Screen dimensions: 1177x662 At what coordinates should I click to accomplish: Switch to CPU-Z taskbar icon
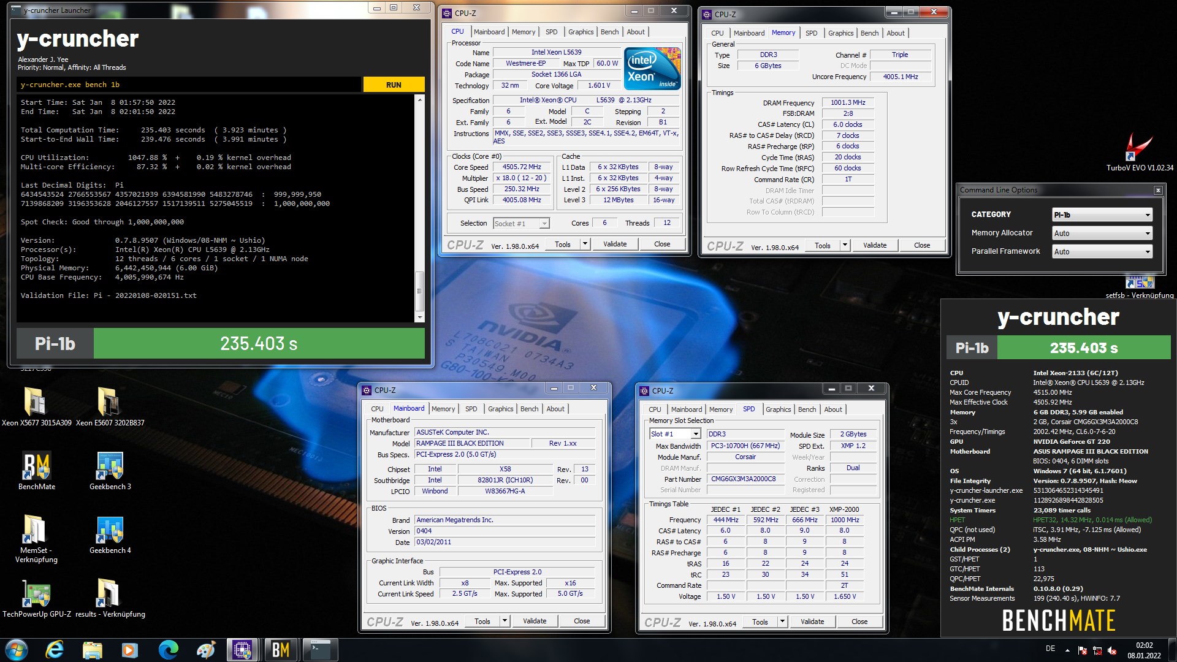click(242, 650)
